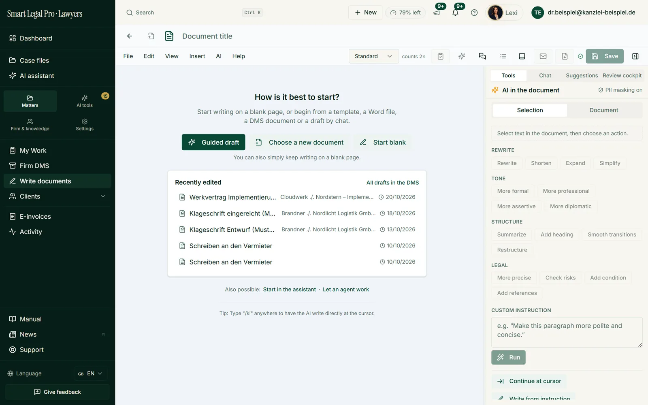
Task: Open Werkvertrag Implementieru... recent document
Action: click(297, 197)
